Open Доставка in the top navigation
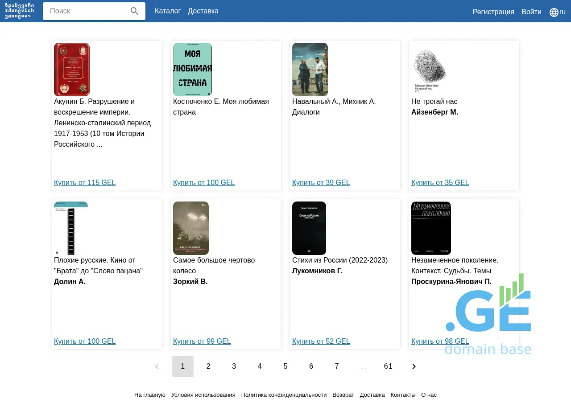The image size is (571, 403). [203, 11]
